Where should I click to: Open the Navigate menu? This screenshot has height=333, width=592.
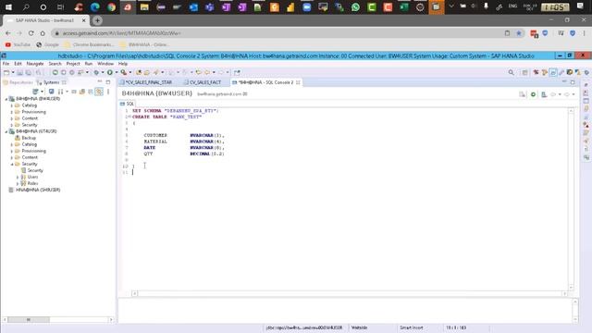tap(35, 64)
